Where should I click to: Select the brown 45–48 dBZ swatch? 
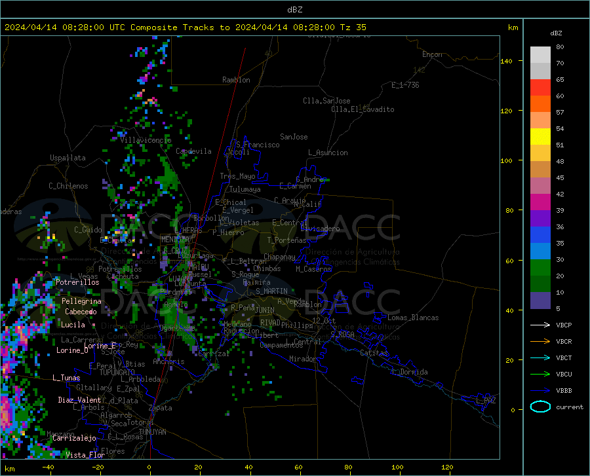(x=540, y=169)
